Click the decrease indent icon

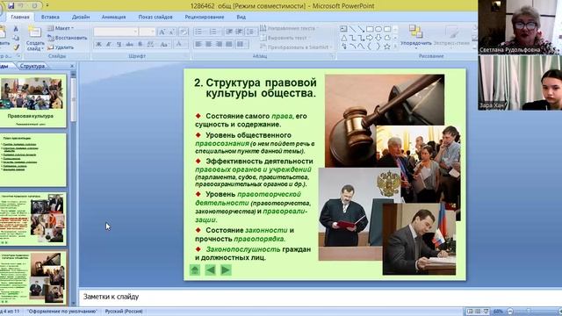[x=229, y=32]
